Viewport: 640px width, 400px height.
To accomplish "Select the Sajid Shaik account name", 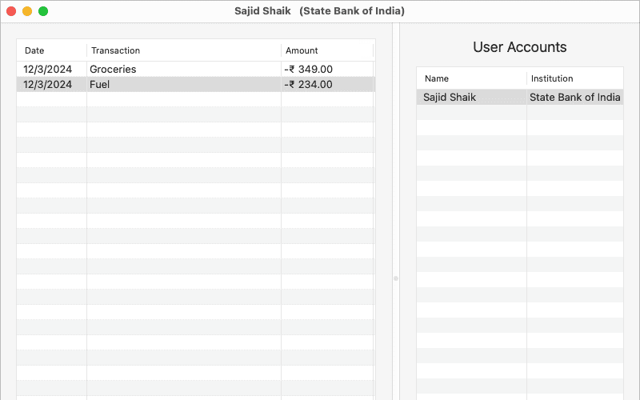I will (x=450, y=98).
